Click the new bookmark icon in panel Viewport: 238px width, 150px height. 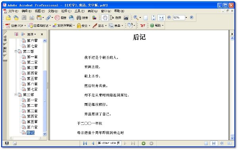(16, 34)
